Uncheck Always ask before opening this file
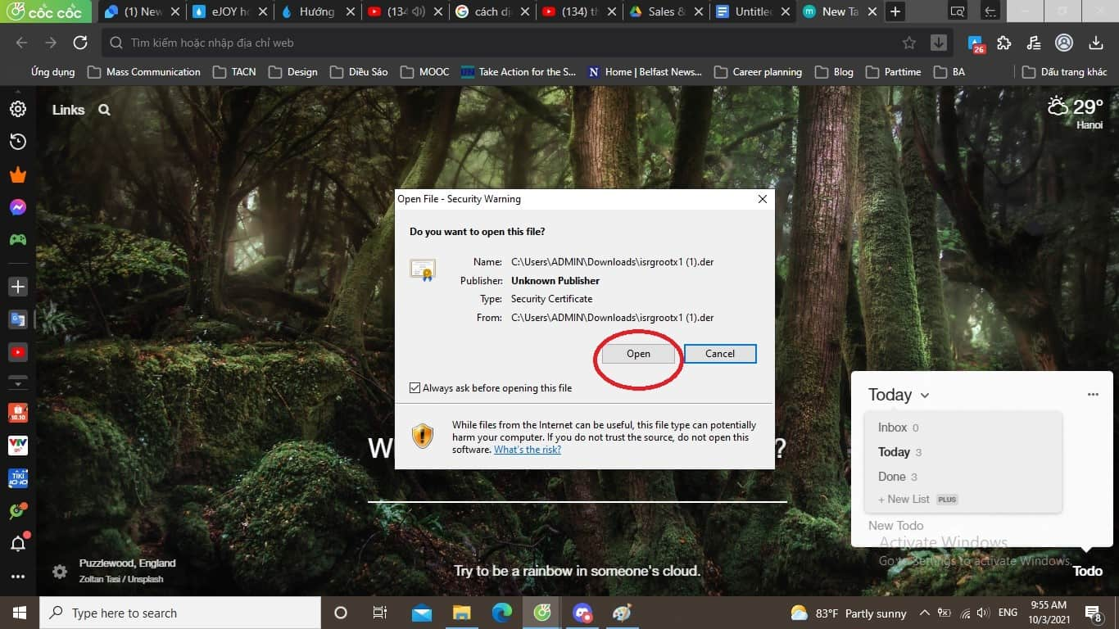Image resolution: width=1119 pixels, height=629 pixels. (415, 388)
